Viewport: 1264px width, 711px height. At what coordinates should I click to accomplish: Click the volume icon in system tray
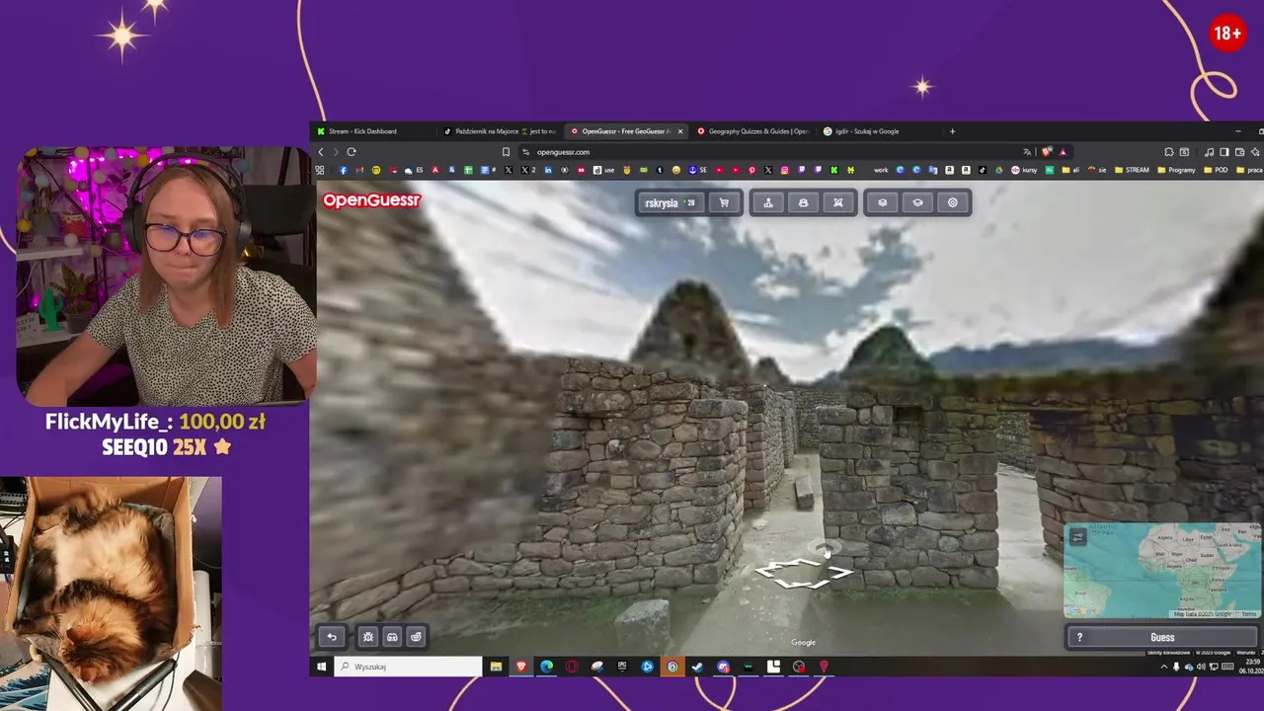click(x=1201, y=667)
